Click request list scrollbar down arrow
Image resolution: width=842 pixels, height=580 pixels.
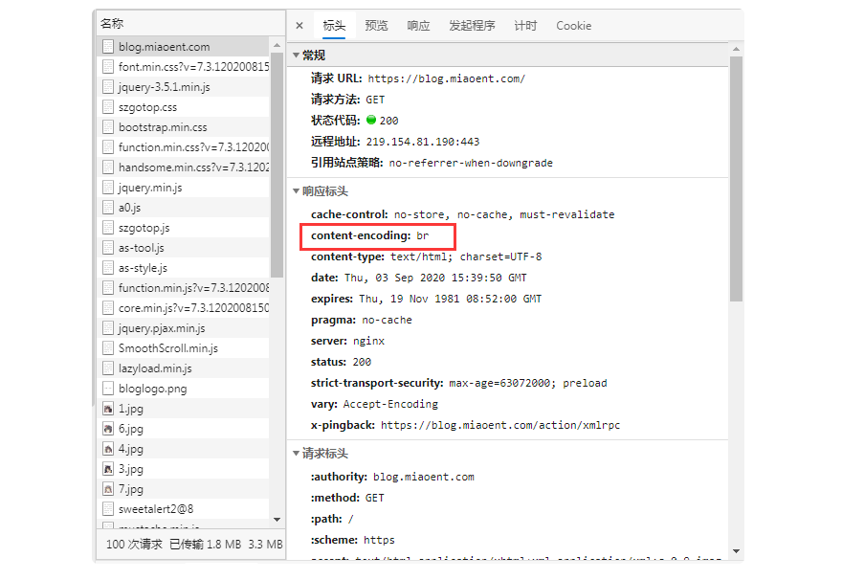pyautogui.click(x=277, y=520)
